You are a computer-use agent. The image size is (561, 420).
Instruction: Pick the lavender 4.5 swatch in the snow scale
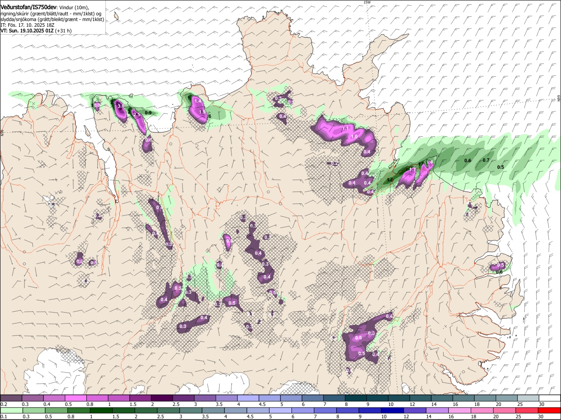[x=270, y=398]
